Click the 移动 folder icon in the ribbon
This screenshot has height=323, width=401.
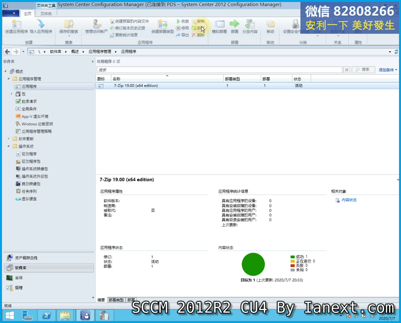pyautogui.click(x=270, y=24)
